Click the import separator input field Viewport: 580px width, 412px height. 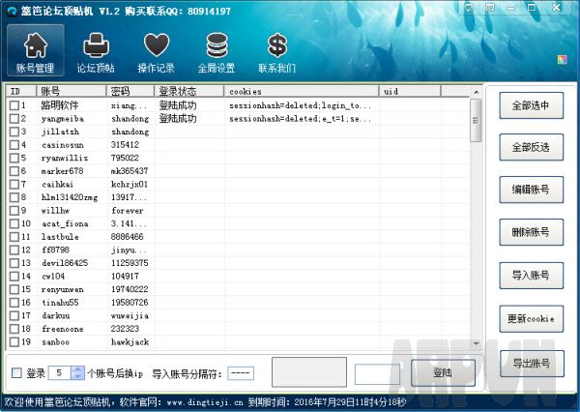(x=242, y=373)
